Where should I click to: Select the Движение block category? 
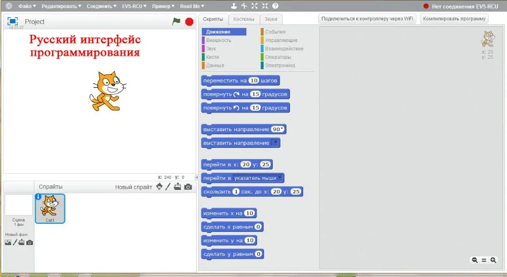click(224, 31)
